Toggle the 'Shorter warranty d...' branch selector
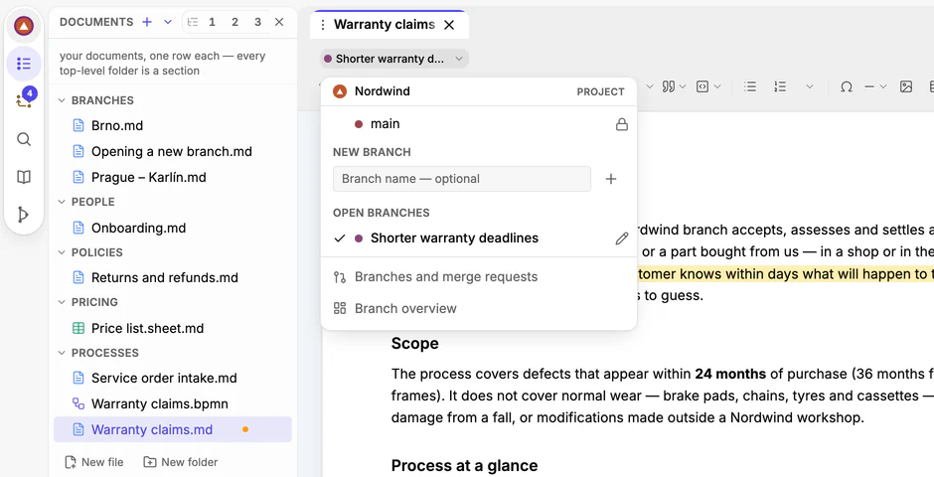The width and height of the screenshot is (934, 477). click(x=394, y=59)
